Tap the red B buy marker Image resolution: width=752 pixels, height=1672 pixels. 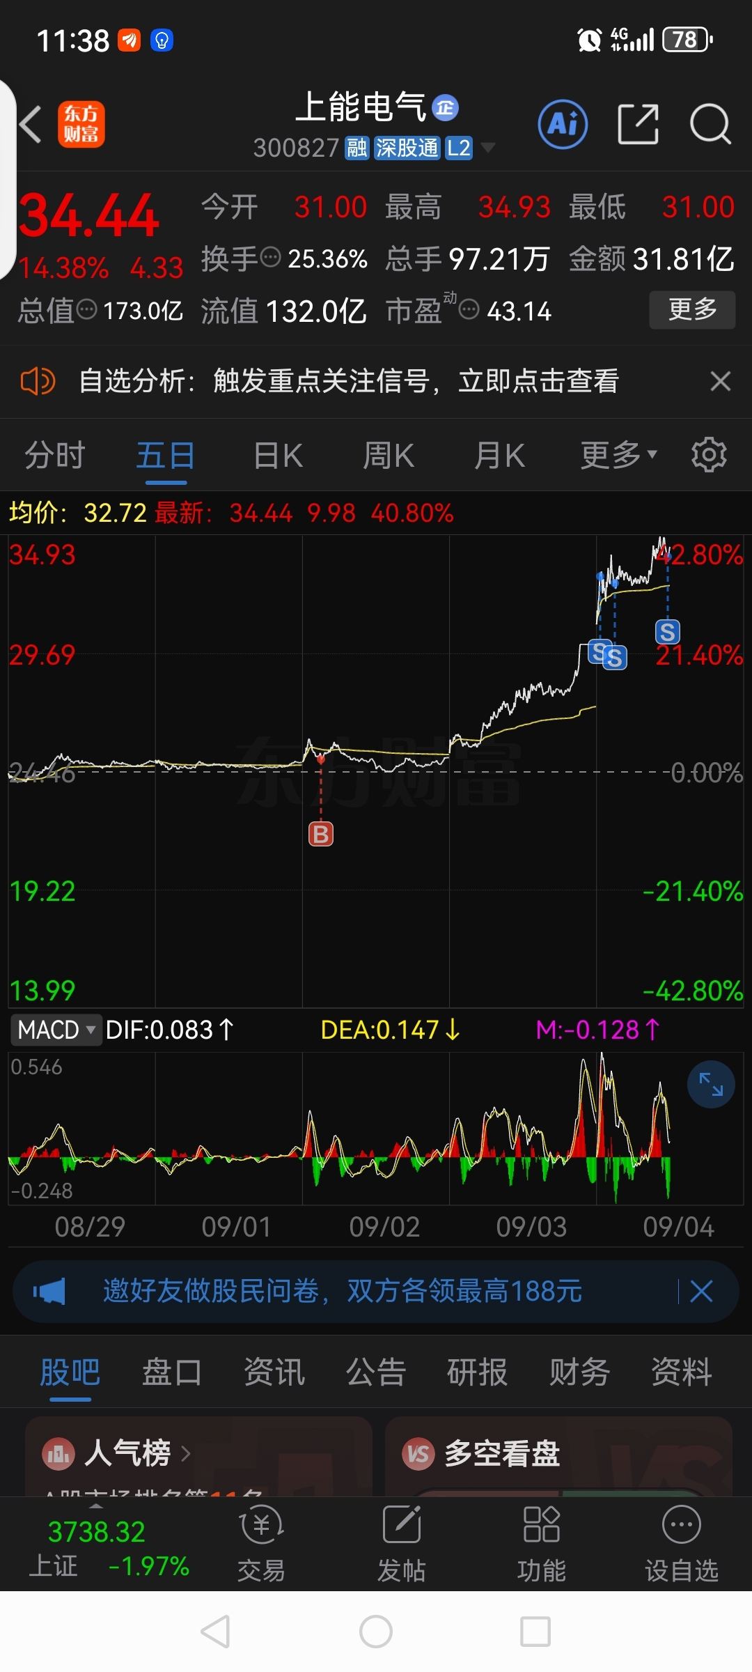coord(321,834)
